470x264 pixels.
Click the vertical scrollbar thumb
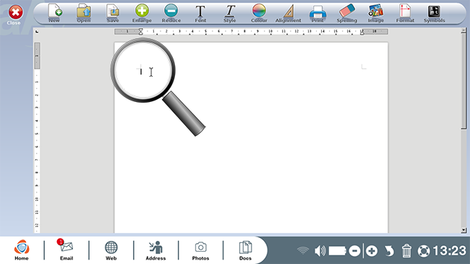463,81
